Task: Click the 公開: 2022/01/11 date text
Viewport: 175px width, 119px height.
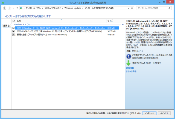Action: (x=135, y=51)
